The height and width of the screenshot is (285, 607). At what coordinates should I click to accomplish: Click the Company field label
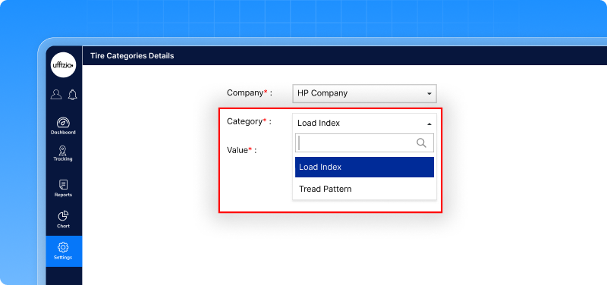coord(250,92)
